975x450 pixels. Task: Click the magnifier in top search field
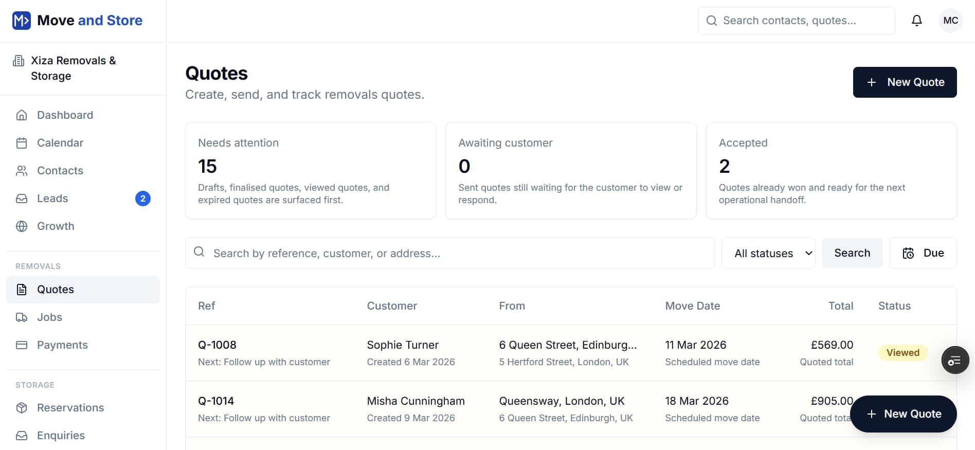point(712,21)
